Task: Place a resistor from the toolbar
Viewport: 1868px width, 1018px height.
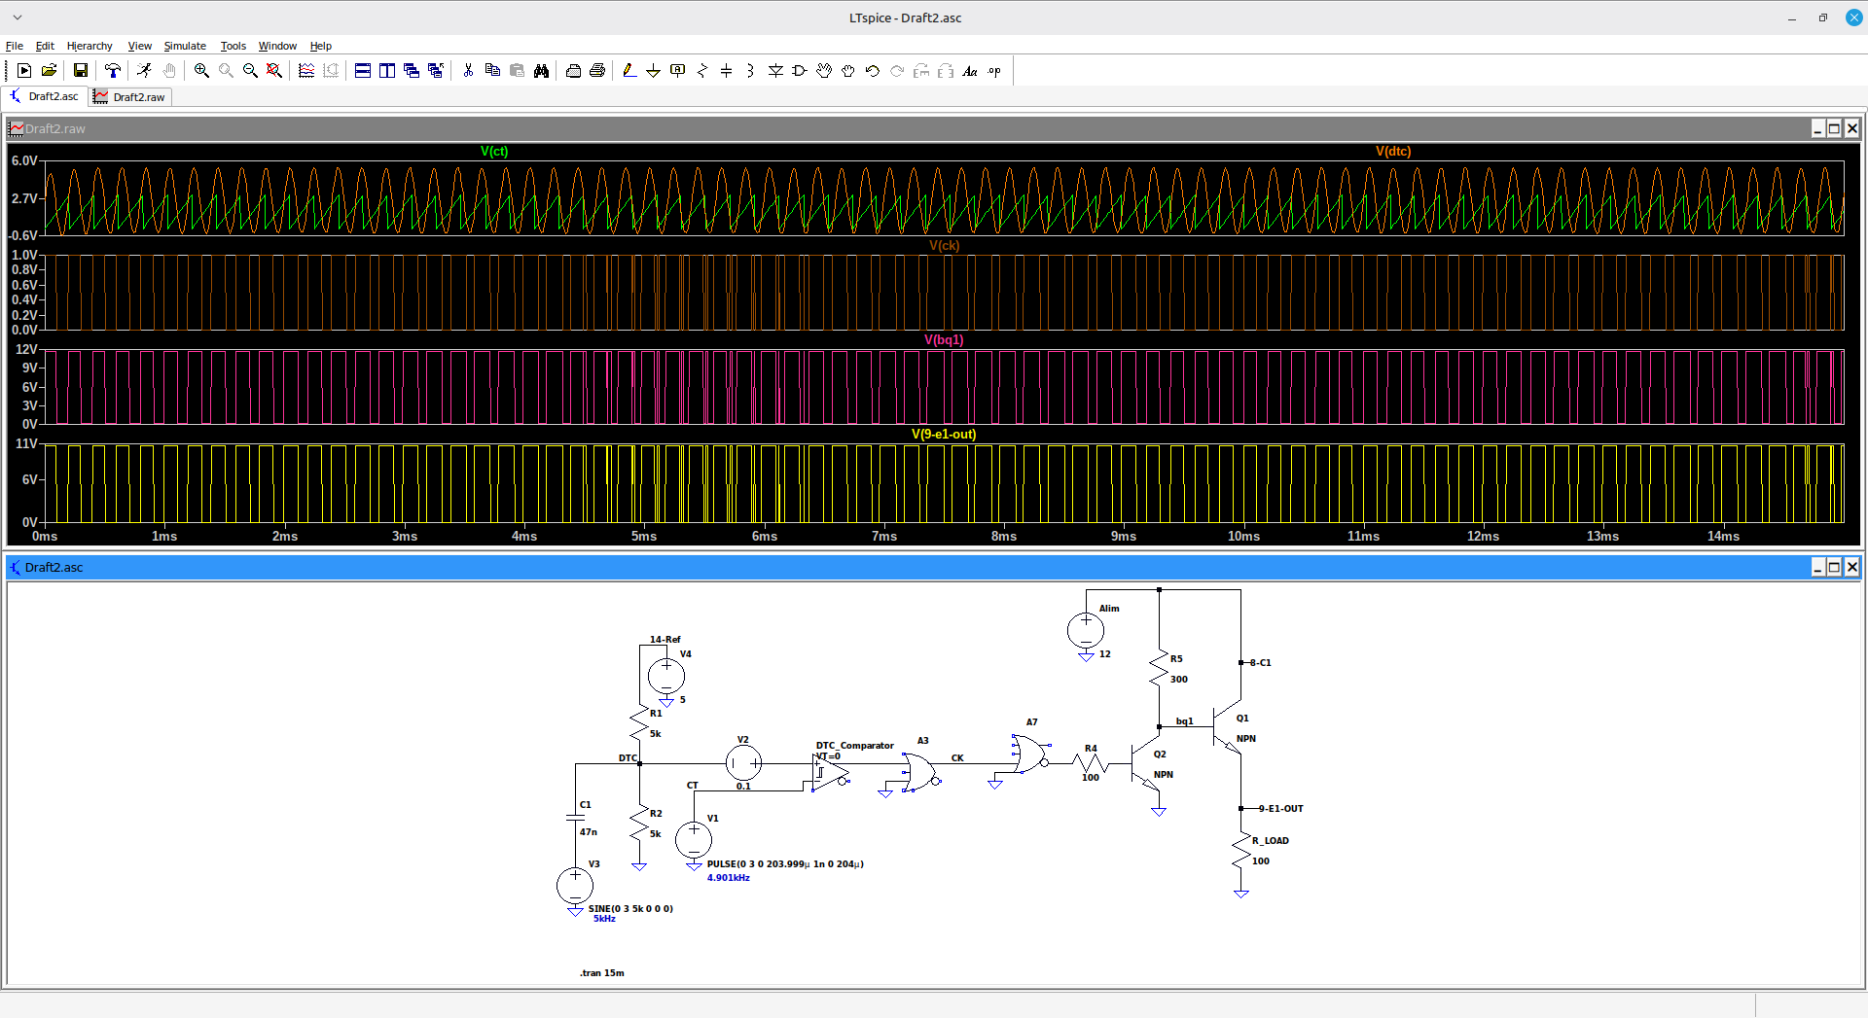Action: coord(702,71)
